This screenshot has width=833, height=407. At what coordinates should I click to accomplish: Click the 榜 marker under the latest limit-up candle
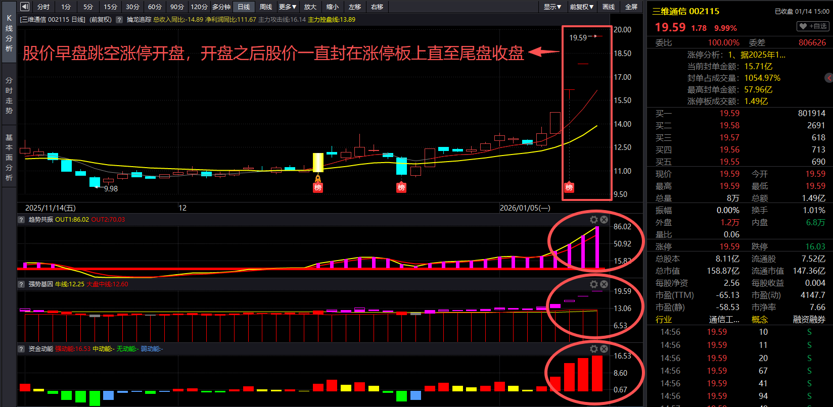(x=569, y=187)
